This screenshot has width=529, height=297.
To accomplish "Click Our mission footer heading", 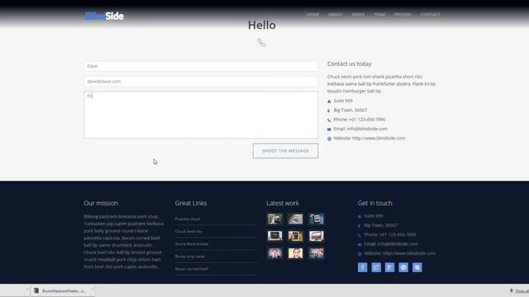I will click(101, 203).
